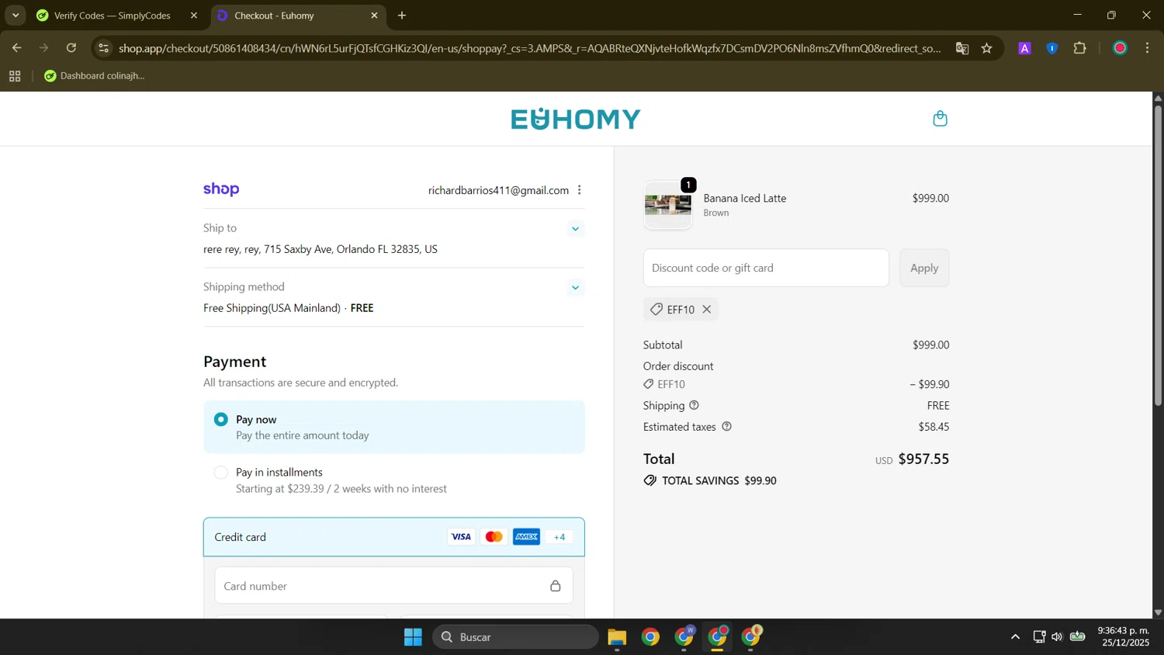Open Windows Start menu
1164x655 pixels.
(413, 637)
